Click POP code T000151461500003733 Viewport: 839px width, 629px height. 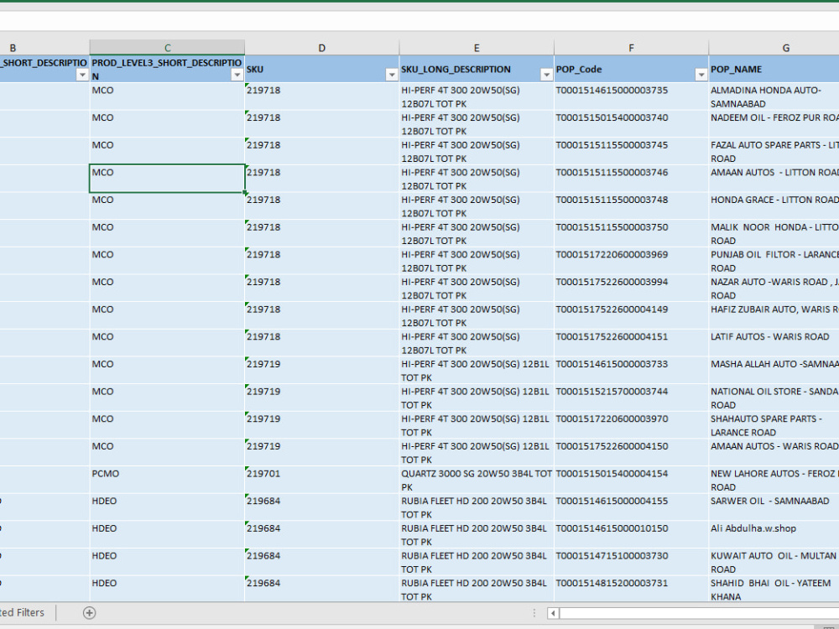point(631,370)
